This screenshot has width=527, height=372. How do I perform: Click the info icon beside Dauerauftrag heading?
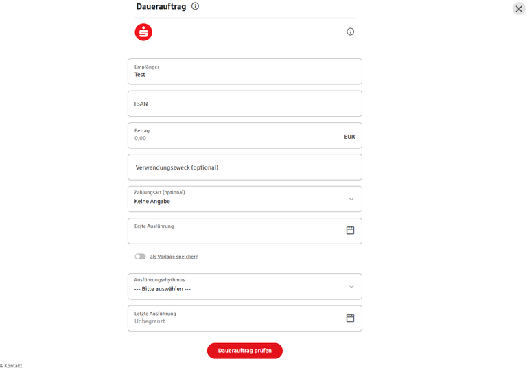[195, 6]
